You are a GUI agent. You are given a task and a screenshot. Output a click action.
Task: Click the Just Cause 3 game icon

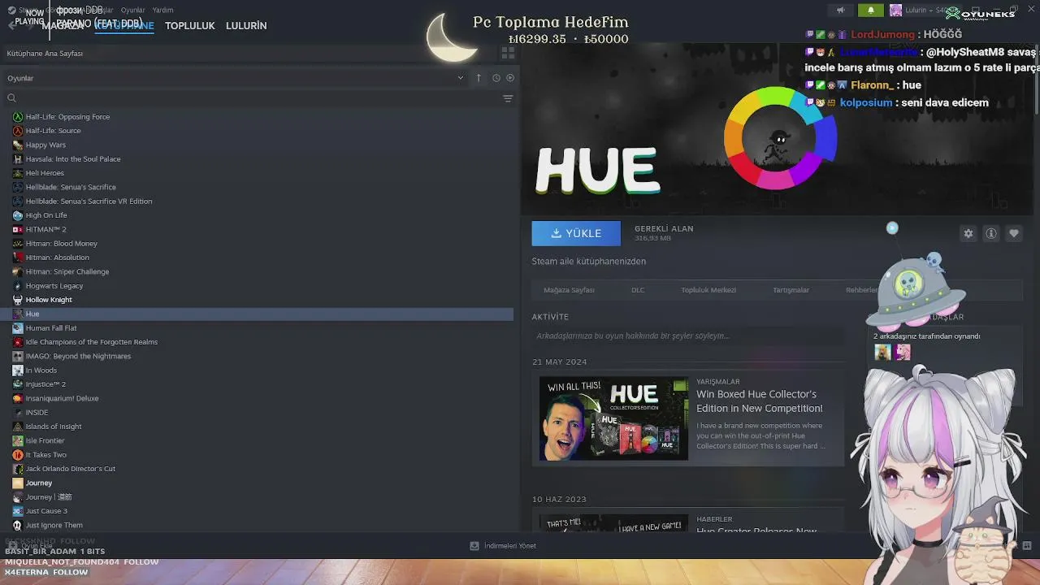[18, 511]
